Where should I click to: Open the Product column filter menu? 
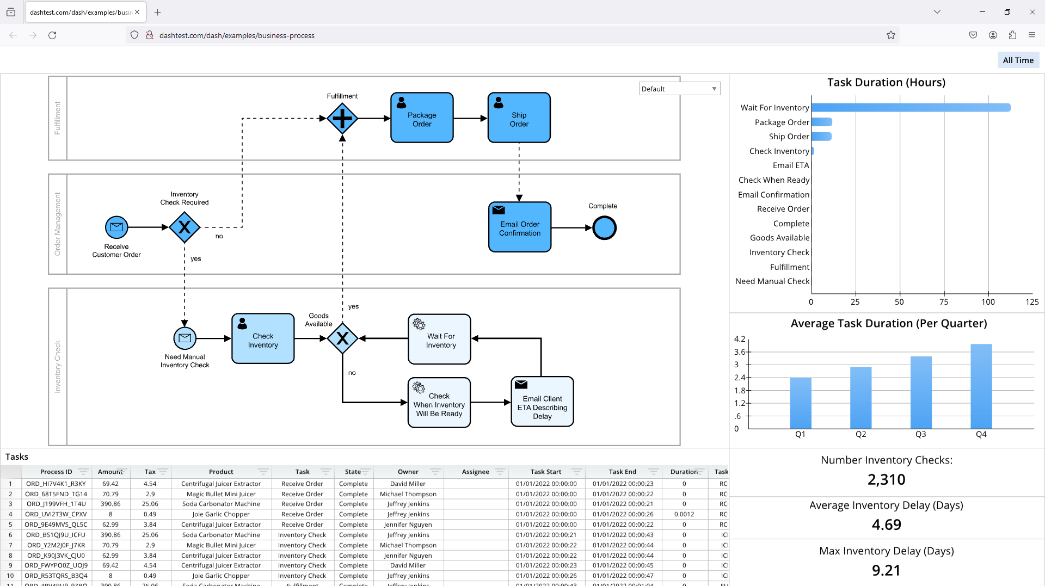pos(263,472)
